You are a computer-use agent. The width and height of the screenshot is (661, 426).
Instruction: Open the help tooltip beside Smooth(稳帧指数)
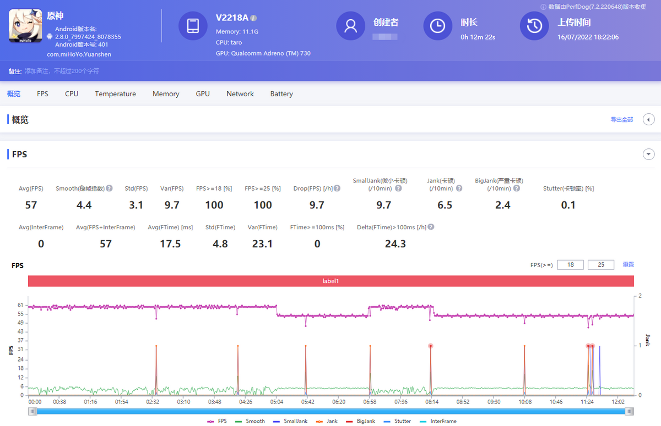109,188
